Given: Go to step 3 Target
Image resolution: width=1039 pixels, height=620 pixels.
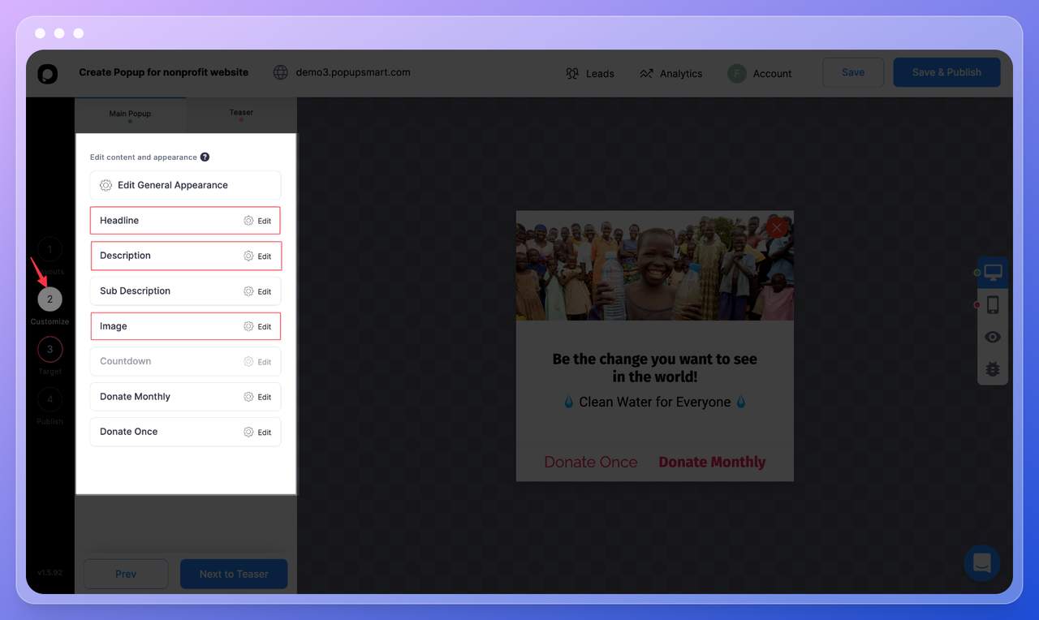Looking at the screenshot, I should coord(50,350).
